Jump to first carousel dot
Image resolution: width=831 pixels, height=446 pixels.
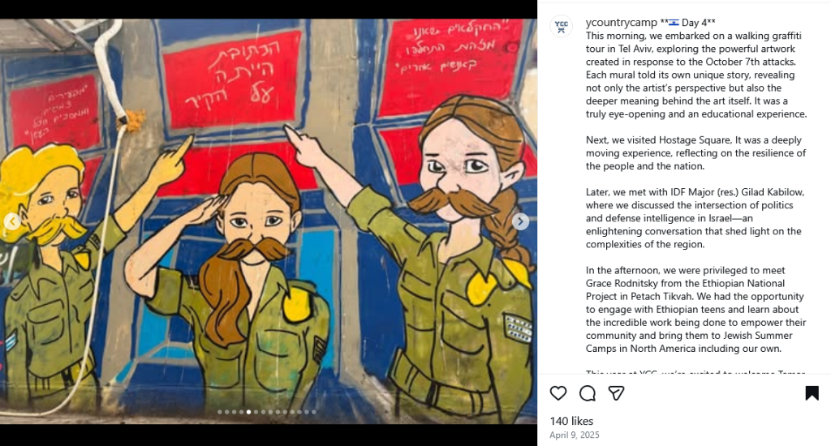pos(219,412)
